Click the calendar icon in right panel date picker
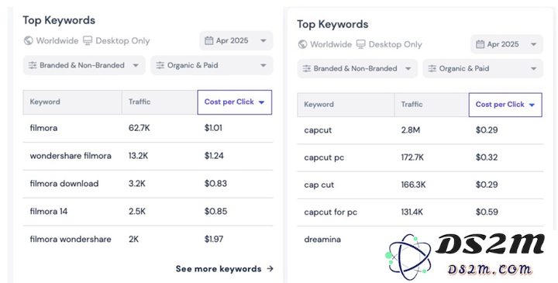Image resolution: width=558 pixels, height=283 pixels. (480, 44)
